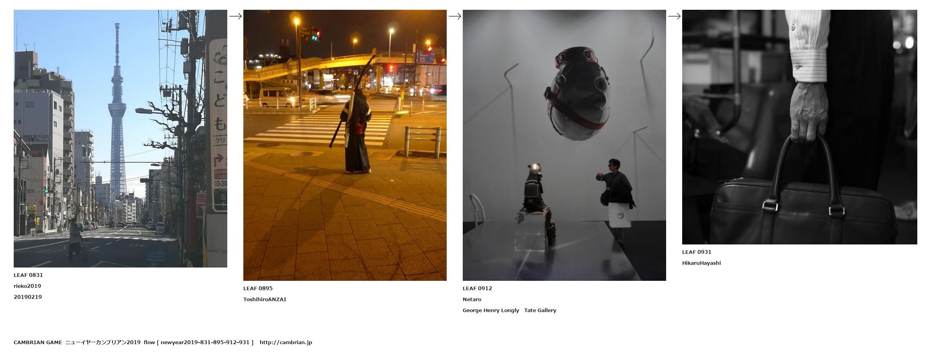The image size is (931, 352).
Task: Open the floating helmet gallery photo
Action: click(564, 145)
